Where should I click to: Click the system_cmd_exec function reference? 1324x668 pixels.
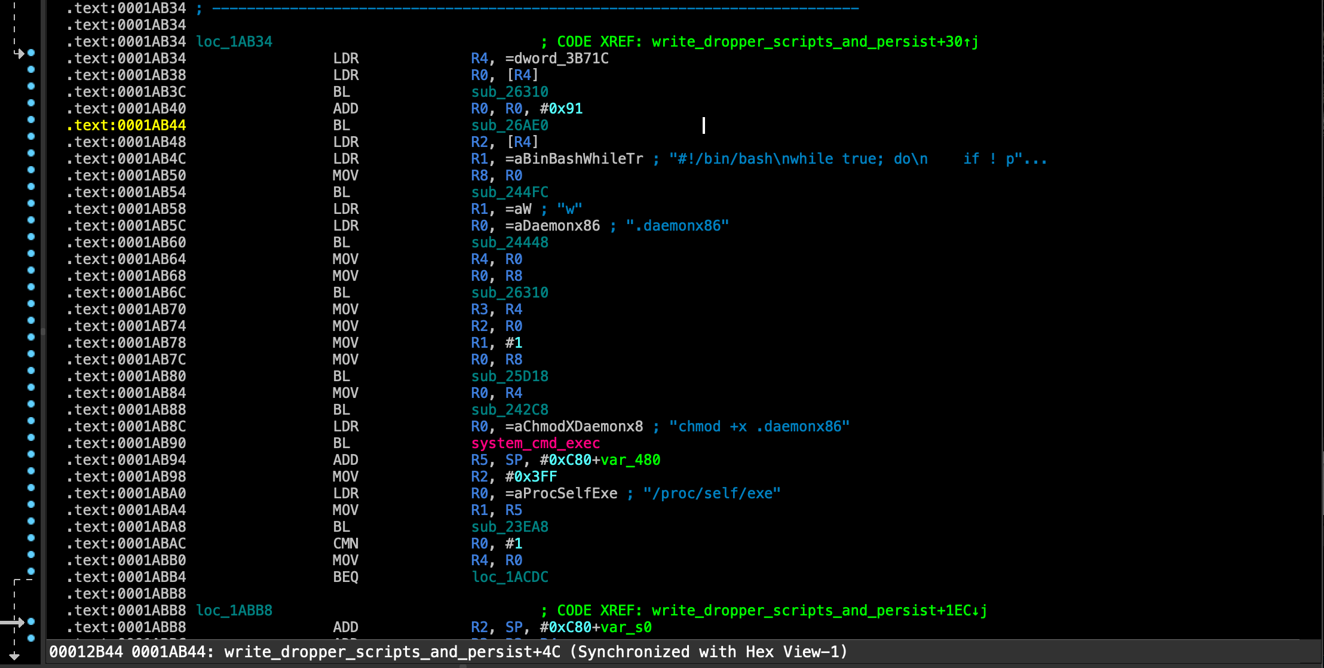click(x=535, y=443)
